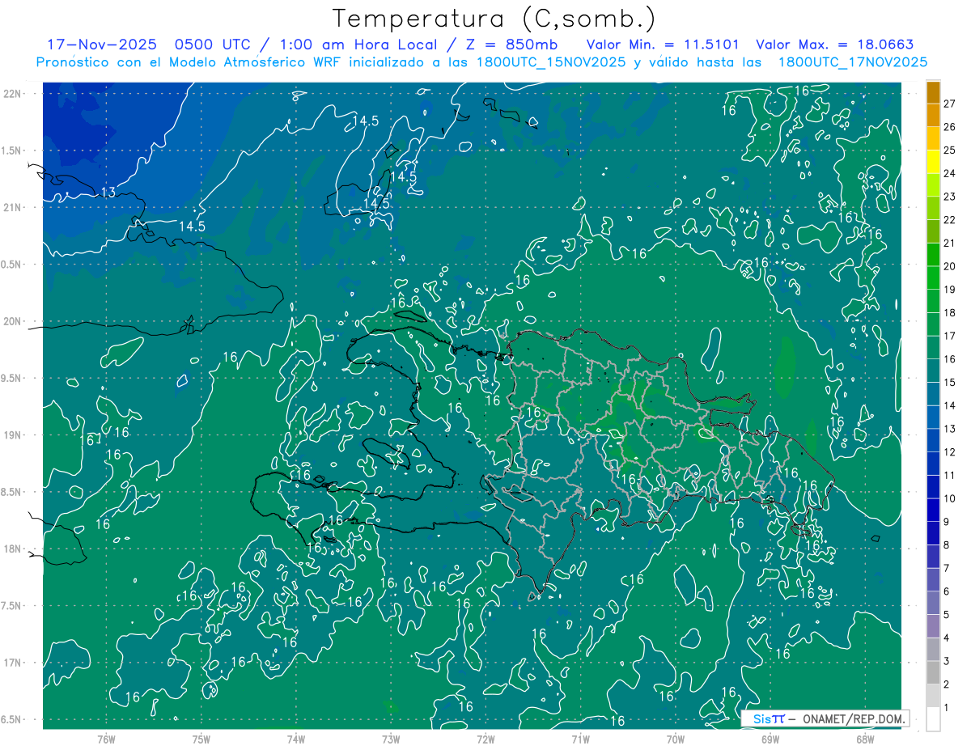The image size is (971, 750).
Task: Click the colorbar tick label 22
Action: click(x=950, y=219)
